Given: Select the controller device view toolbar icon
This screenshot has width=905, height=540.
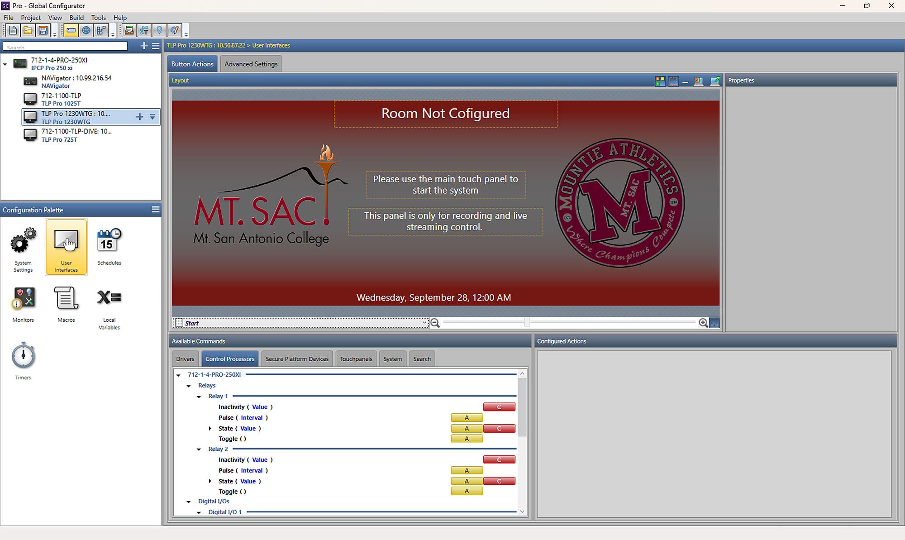Looking at the screenshot, I should (x=71, y=31).
